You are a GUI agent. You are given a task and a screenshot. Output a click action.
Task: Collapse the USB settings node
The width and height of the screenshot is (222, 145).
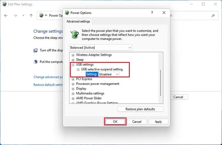pos(73,65)
